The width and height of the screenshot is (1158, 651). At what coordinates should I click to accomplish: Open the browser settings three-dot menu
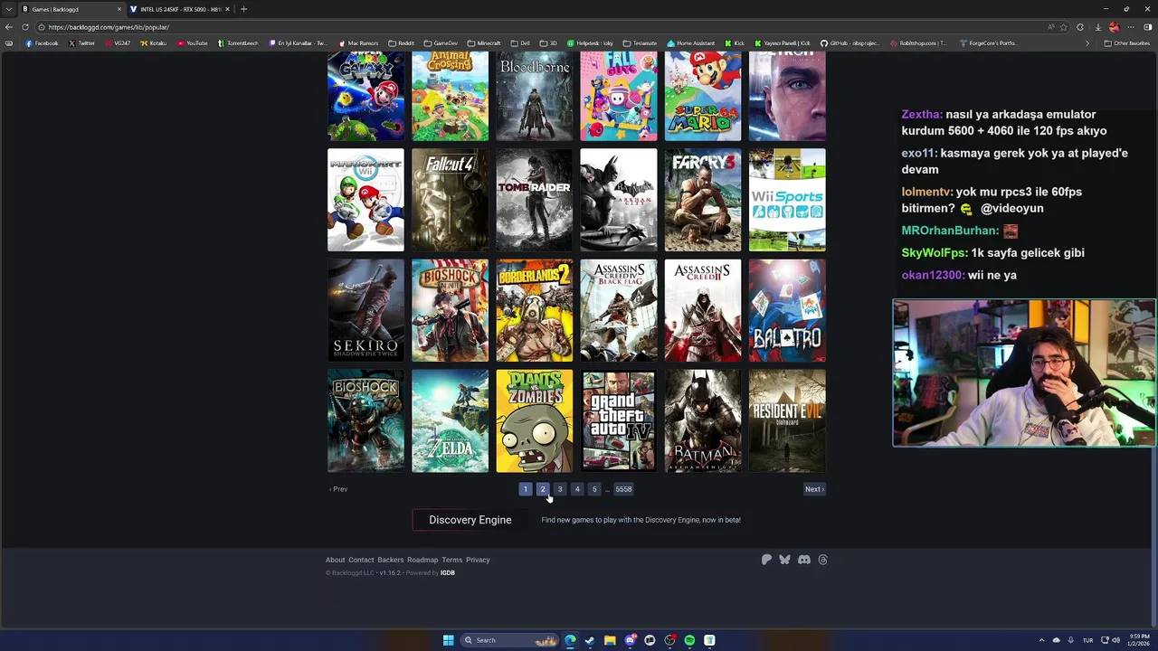click(x=1130, y=27)
